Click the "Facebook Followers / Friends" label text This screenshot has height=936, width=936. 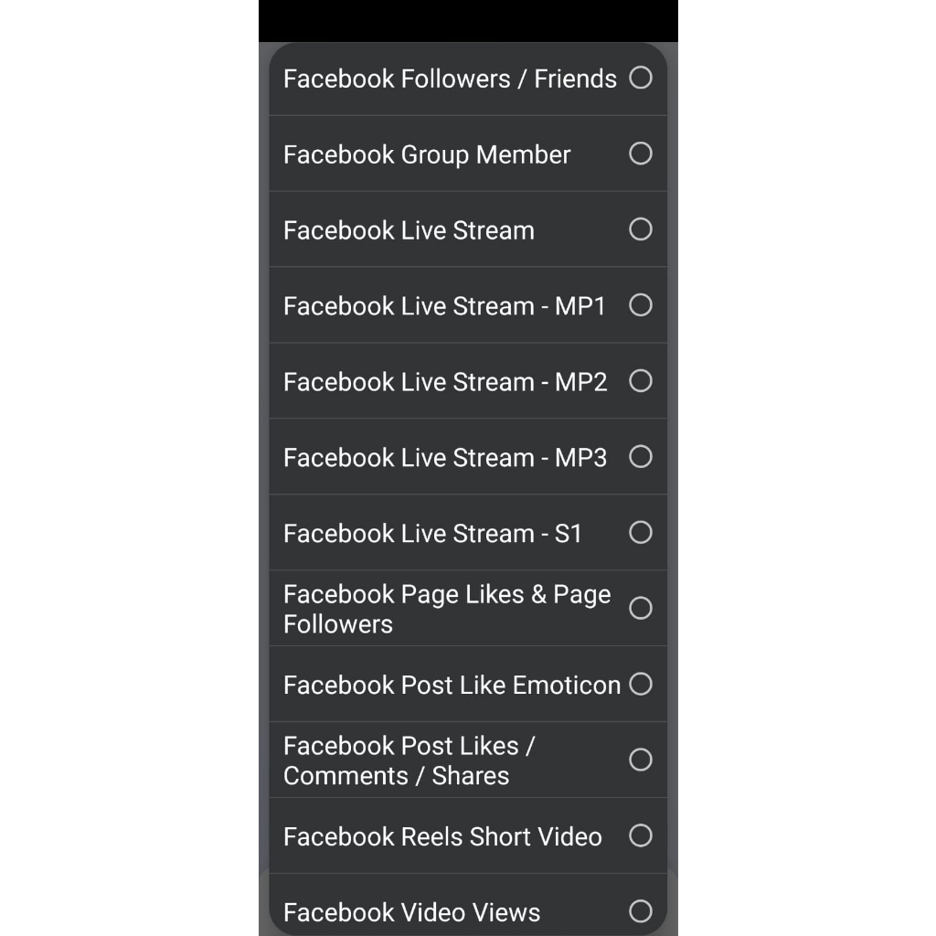[x=450, y=79]
